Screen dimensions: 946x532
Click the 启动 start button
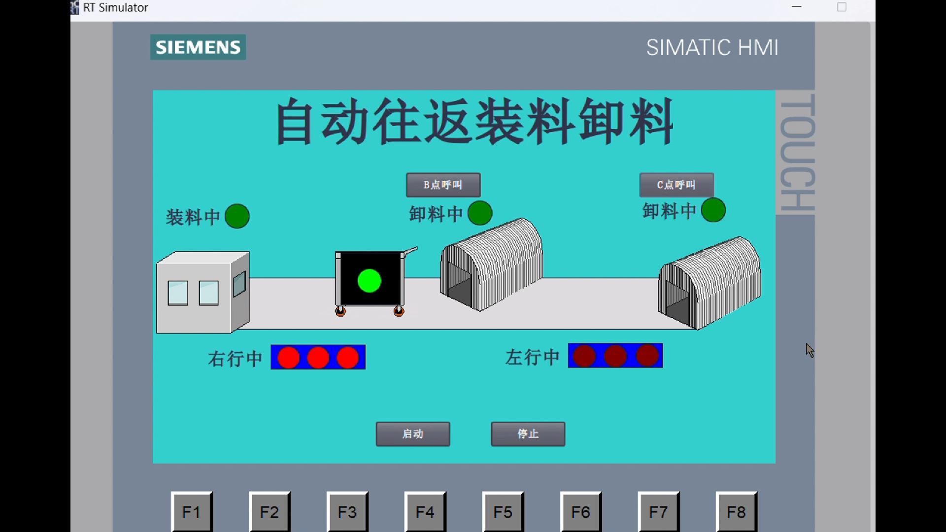point(412,434)
